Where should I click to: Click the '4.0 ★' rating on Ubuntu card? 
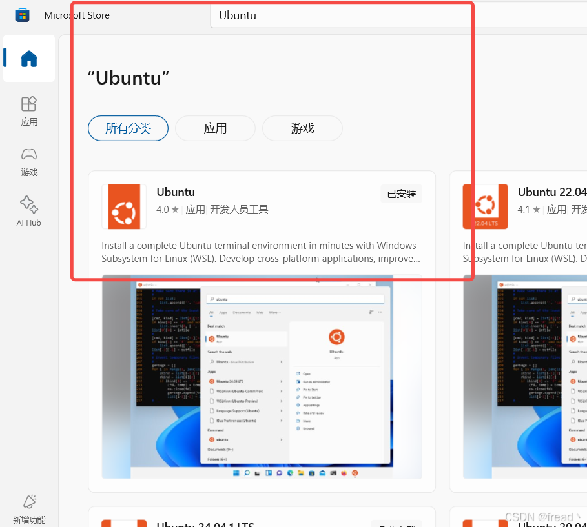(x=167, y=210)
